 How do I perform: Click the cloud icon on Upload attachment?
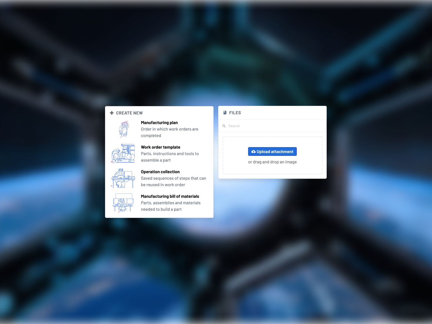(253, 151)
